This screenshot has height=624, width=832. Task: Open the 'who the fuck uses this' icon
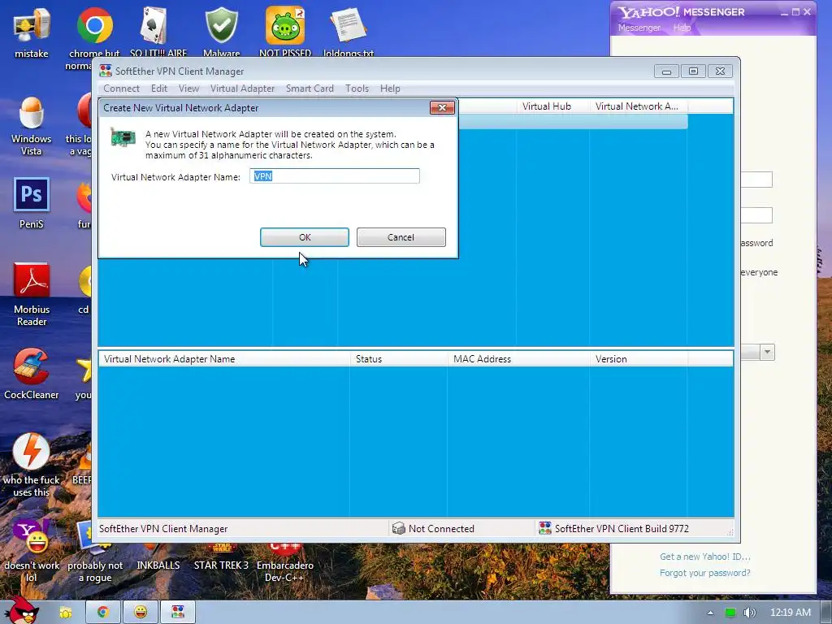pyautogui.click(x=32, y=466)
